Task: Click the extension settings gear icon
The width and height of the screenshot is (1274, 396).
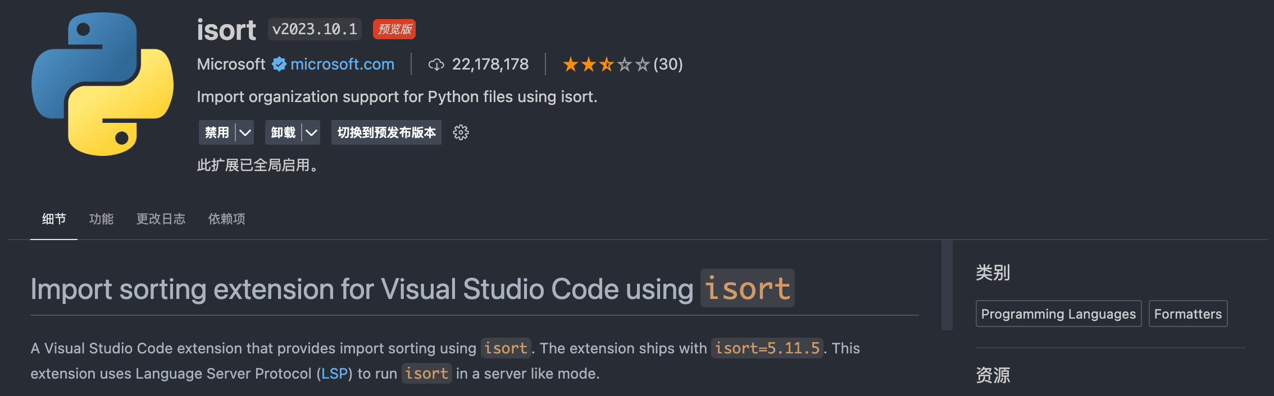Action: point(461,132)
